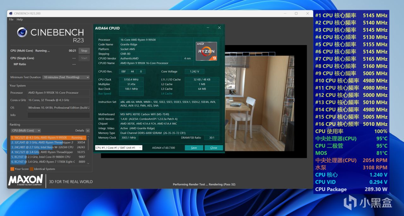Click inside the Info input field
This screenshot has height=216, width=404.
[59, 115]
